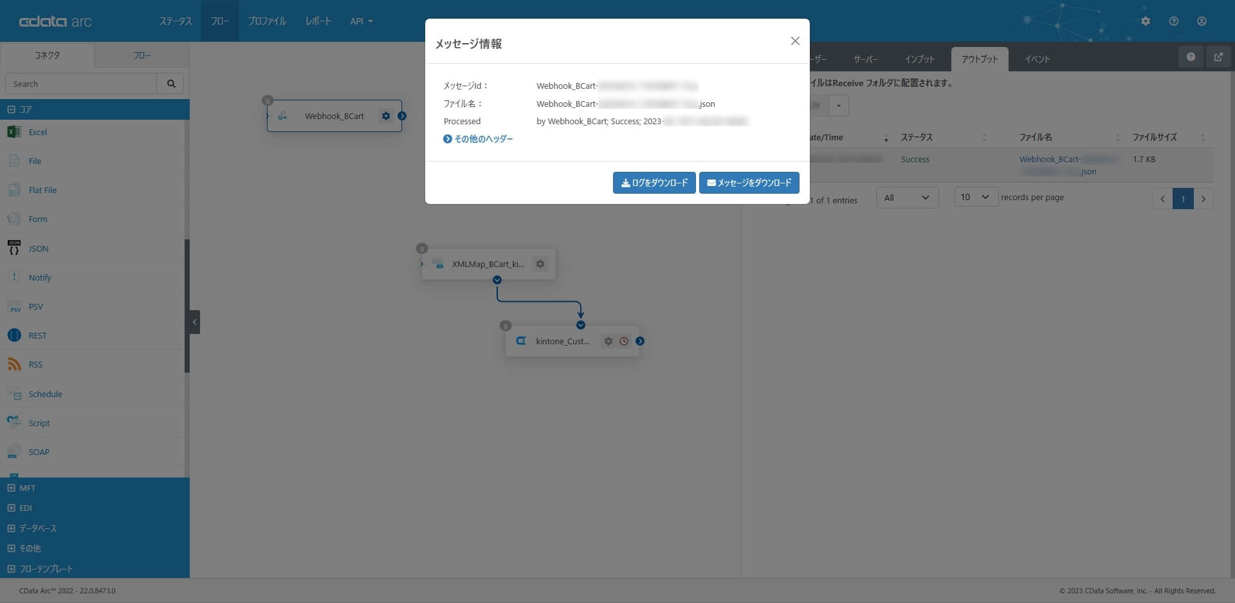The height and width of the screenshot is (603, 1235).
Task: Expand the その他 connector category
Action: pos(12,548)
